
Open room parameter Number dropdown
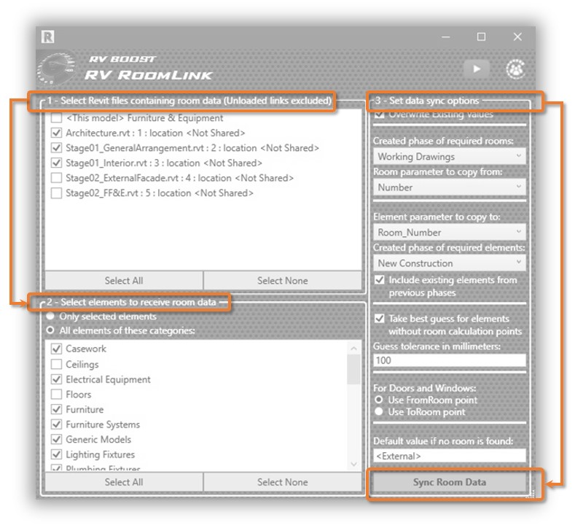click(x=450, y=187)
